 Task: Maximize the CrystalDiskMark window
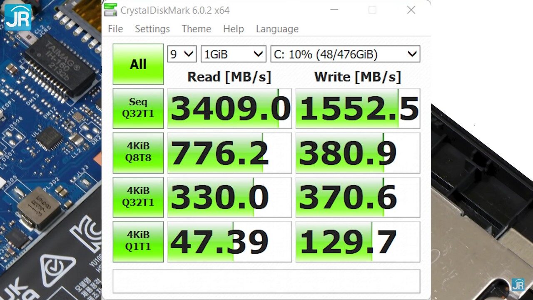click(372, 10)
